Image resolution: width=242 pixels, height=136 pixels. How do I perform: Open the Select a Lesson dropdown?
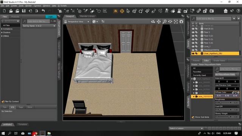[186, 128]
